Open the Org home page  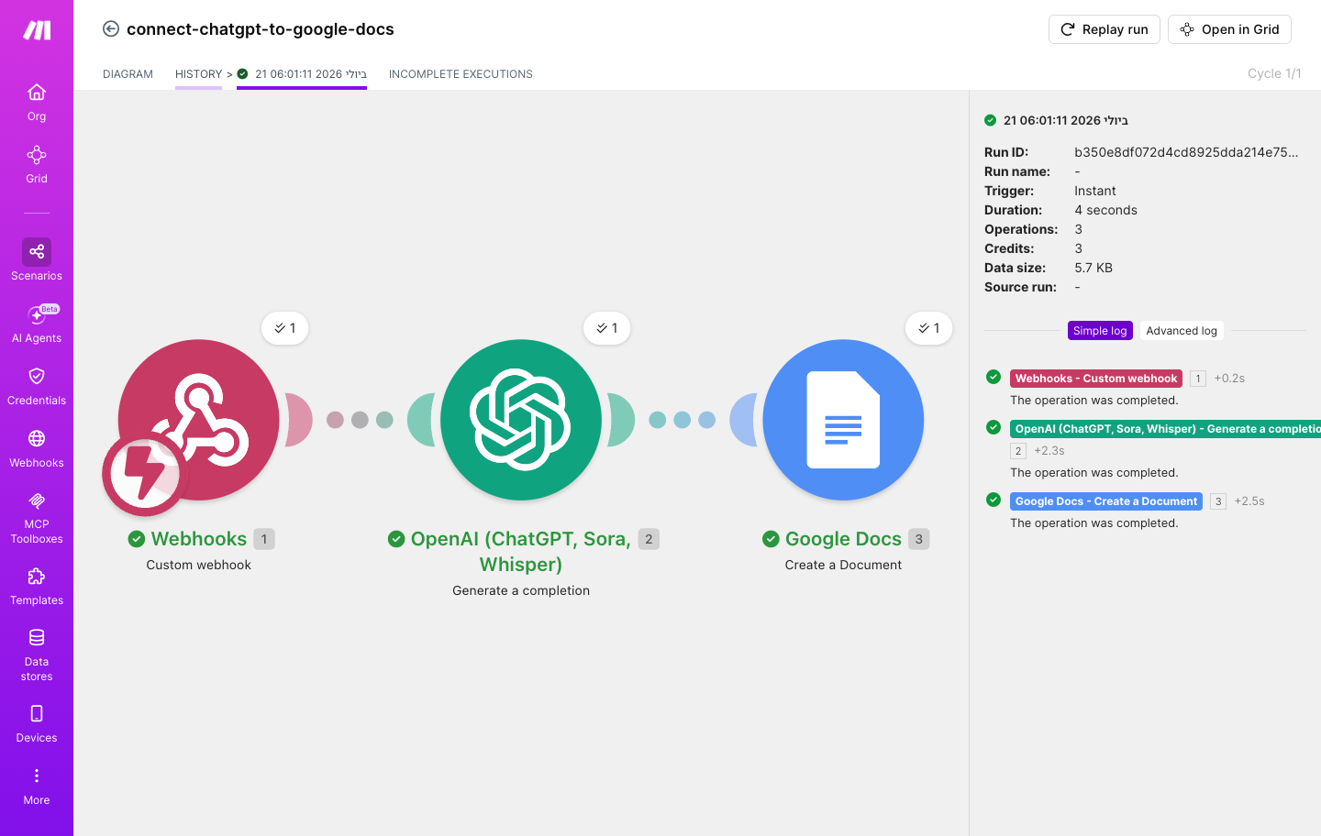tap(37, 102)
